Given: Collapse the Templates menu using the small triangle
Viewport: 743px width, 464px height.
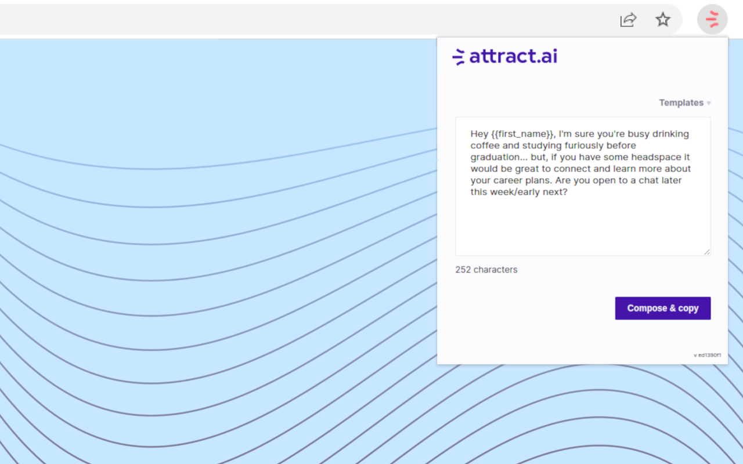Looking at the screenshot, I should [709, 103].
